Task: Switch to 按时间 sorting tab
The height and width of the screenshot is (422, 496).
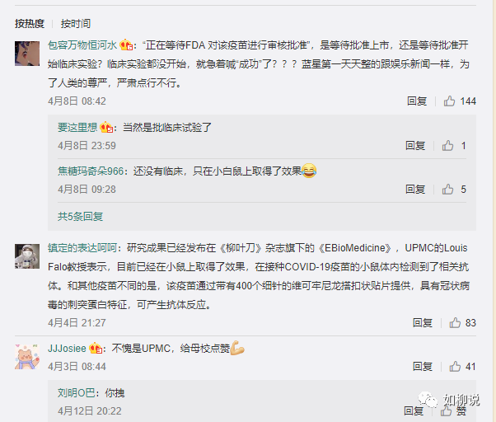Action: coord(76,23)
